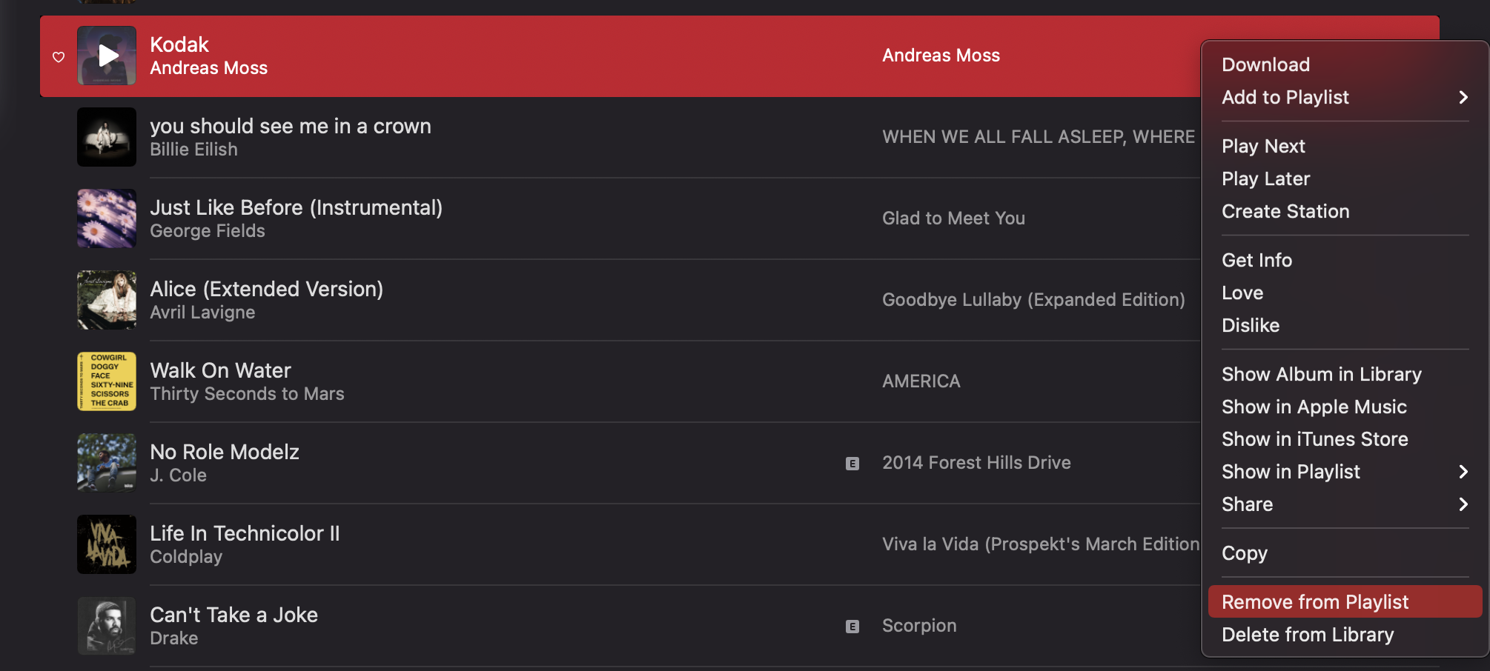Click the Drake Scorpion album artwork
The image size is (1490, 671).
(x=107, y=626)
